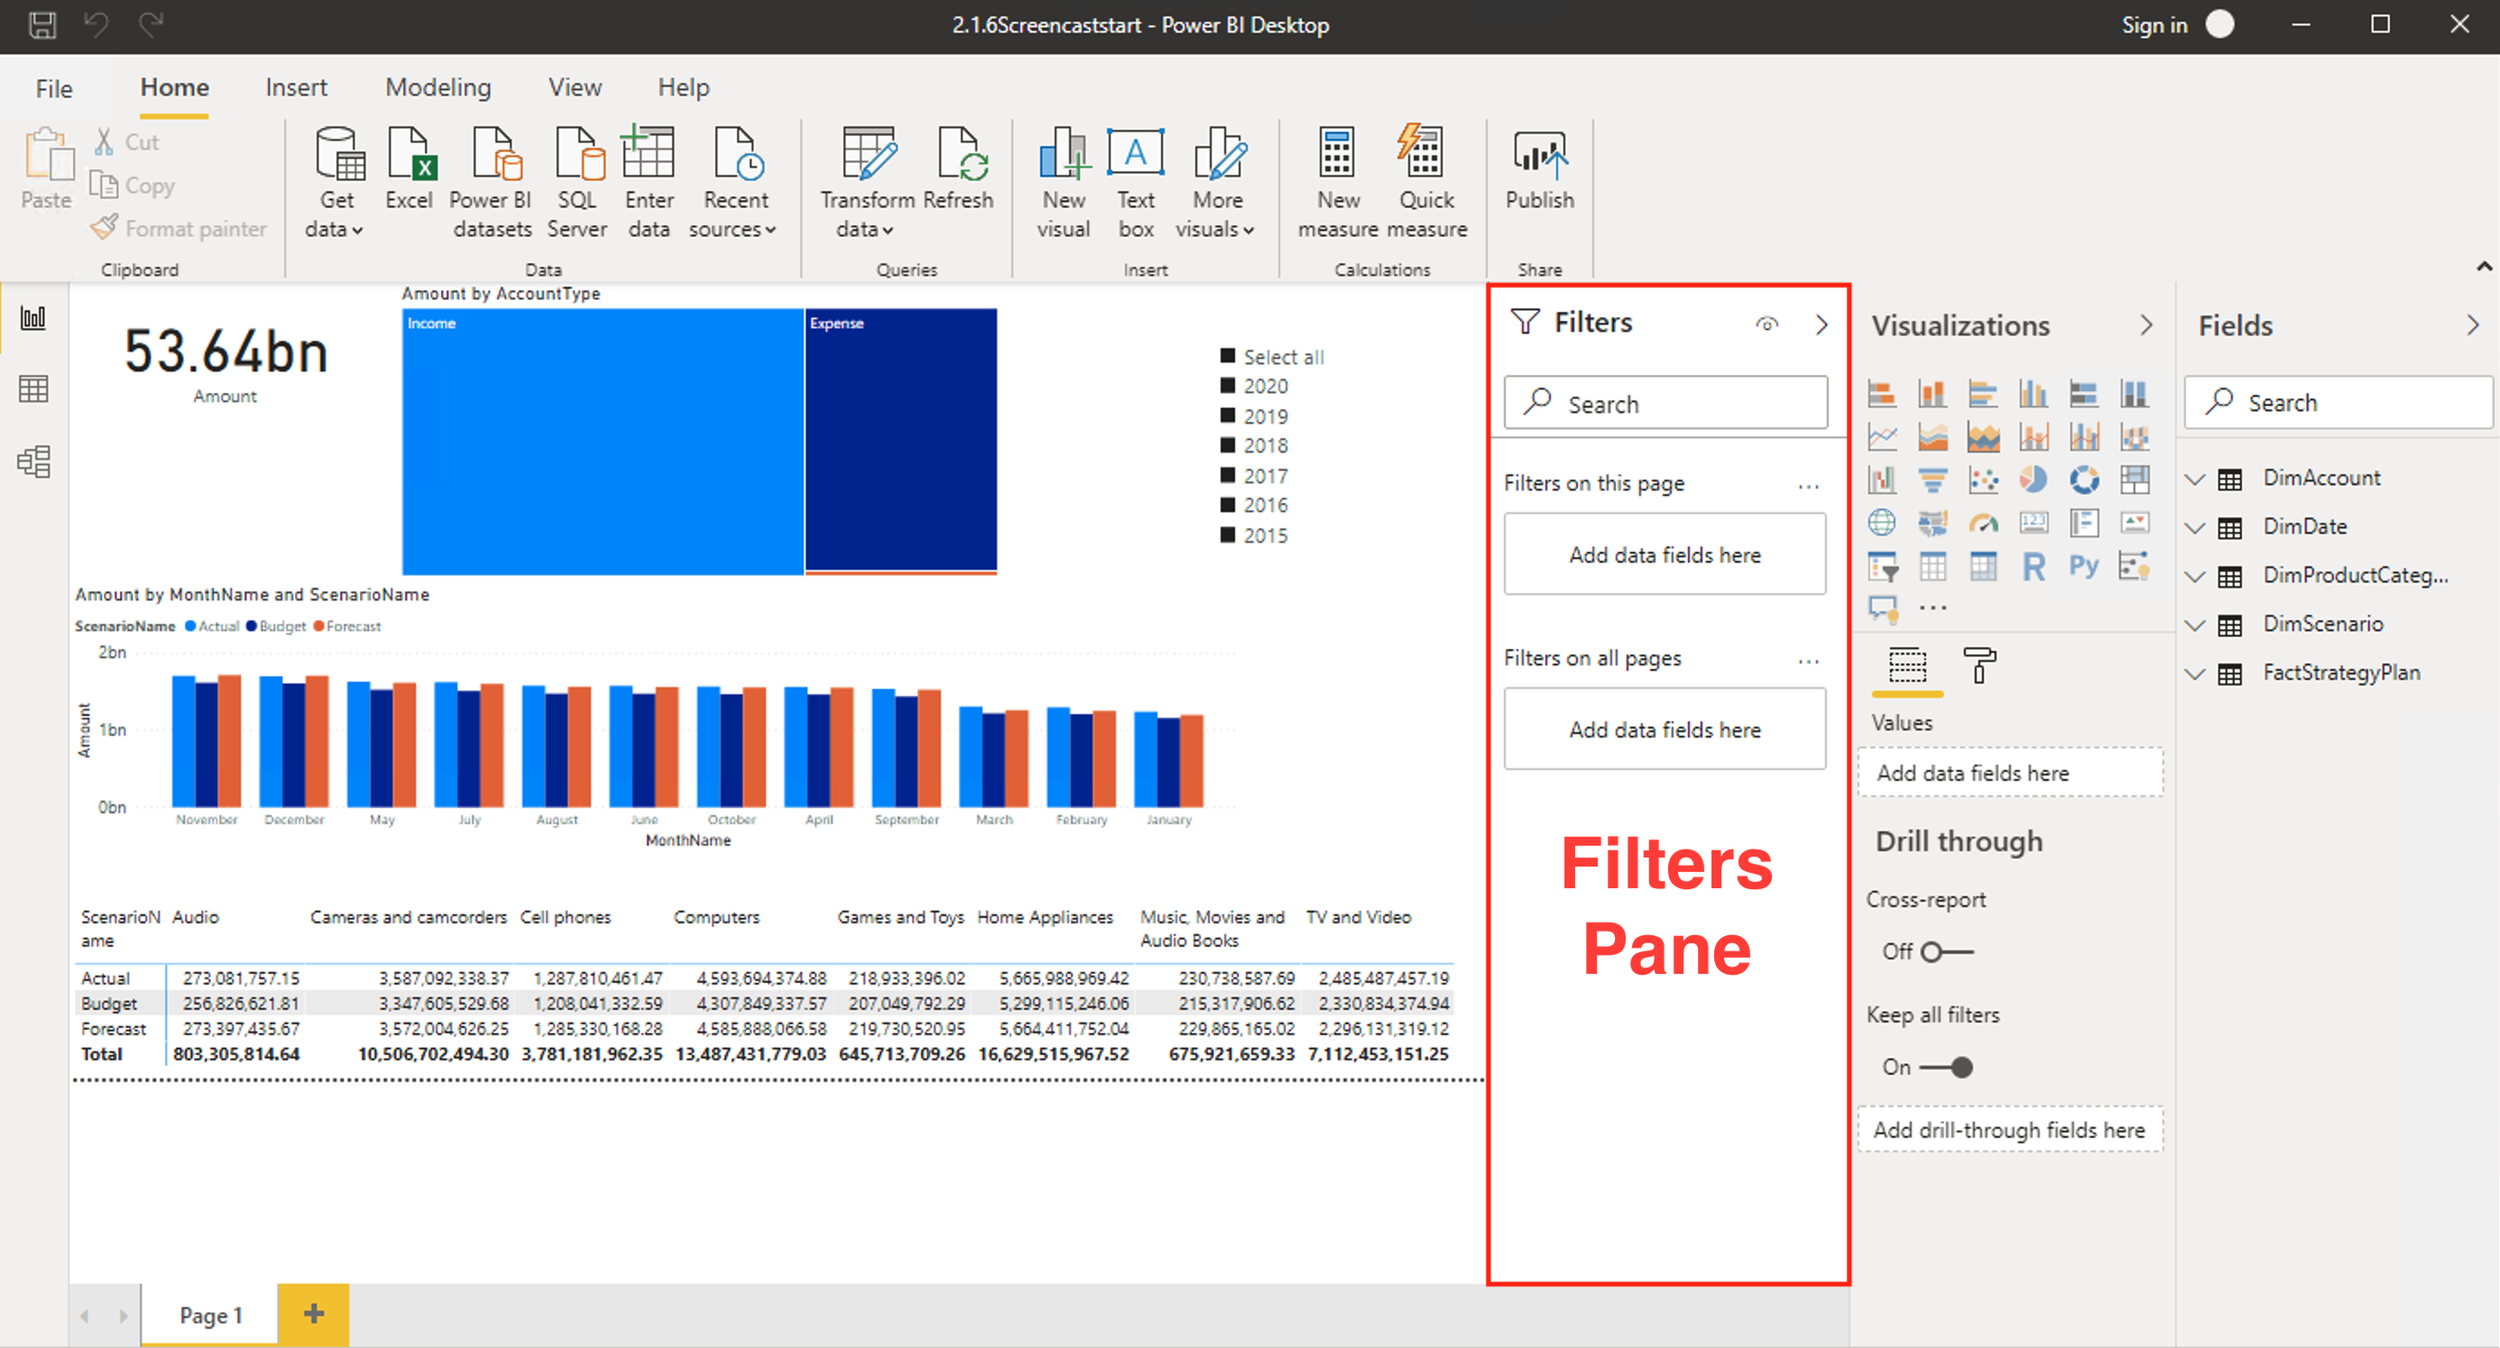Select the scatter chart visualization
Image resolution: width=2500 pixels, height=1348 pixels.
pyautogui.click(x=1983, y=479)
